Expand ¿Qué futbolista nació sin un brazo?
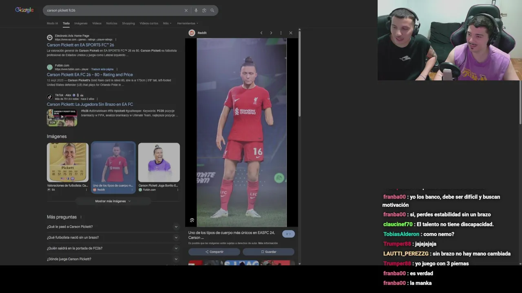 113,238
